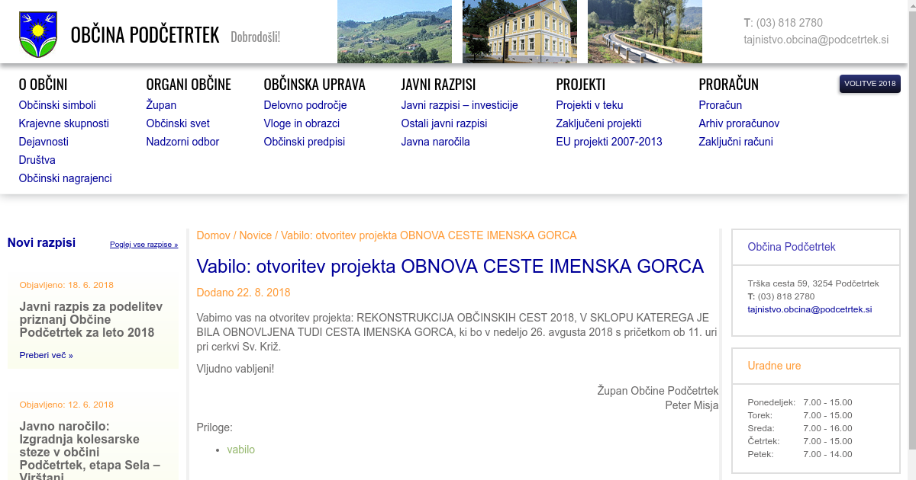Open the hillside vineyard header photo
Viewport: 916px width, 480px height.
point(394,31)
